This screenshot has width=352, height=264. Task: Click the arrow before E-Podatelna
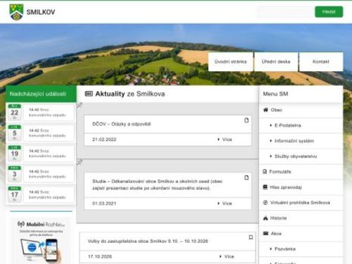point(271,125)
